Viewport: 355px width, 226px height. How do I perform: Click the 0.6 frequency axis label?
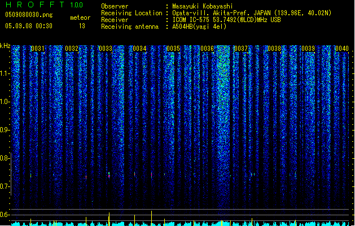click(5, 215)
